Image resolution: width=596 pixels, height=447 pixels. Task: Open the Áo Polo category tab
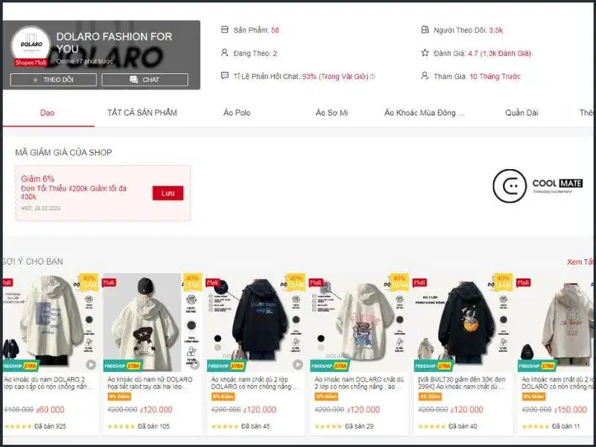pyautogui.click(x=237, y=112)
